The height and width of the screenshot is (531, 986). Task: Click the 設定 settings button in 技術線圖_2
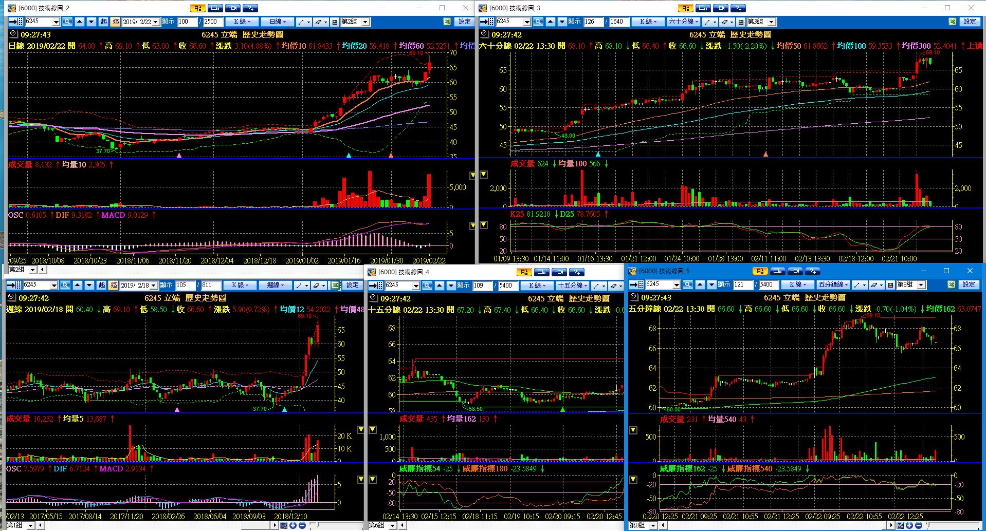click(464, 22)
